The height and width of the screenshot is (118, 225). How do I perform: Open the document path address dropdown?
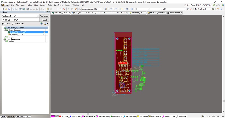point(212,5)
